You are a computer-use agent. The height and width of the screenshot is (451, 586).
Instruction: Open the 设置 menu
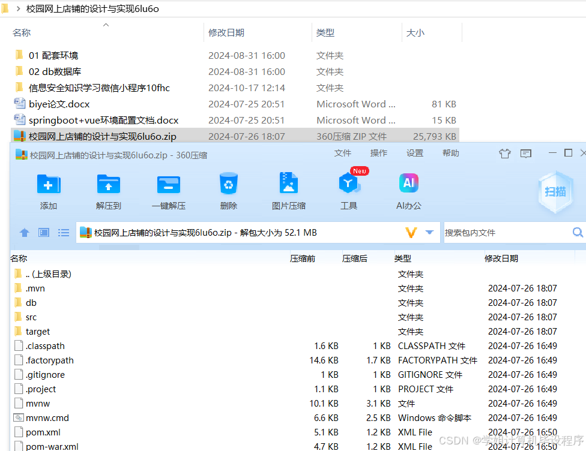coord(415,154)
